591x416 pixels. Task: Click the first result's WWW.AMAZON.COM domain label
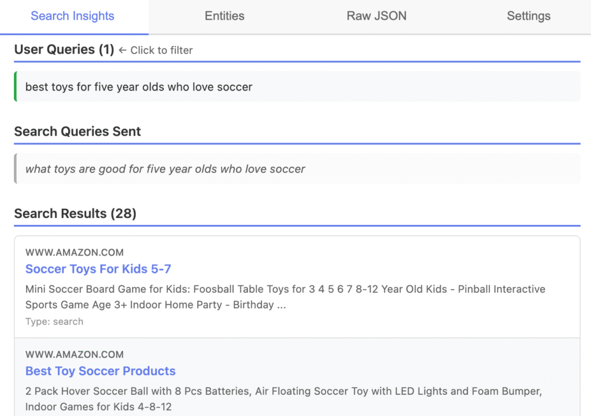coord(74,252)
